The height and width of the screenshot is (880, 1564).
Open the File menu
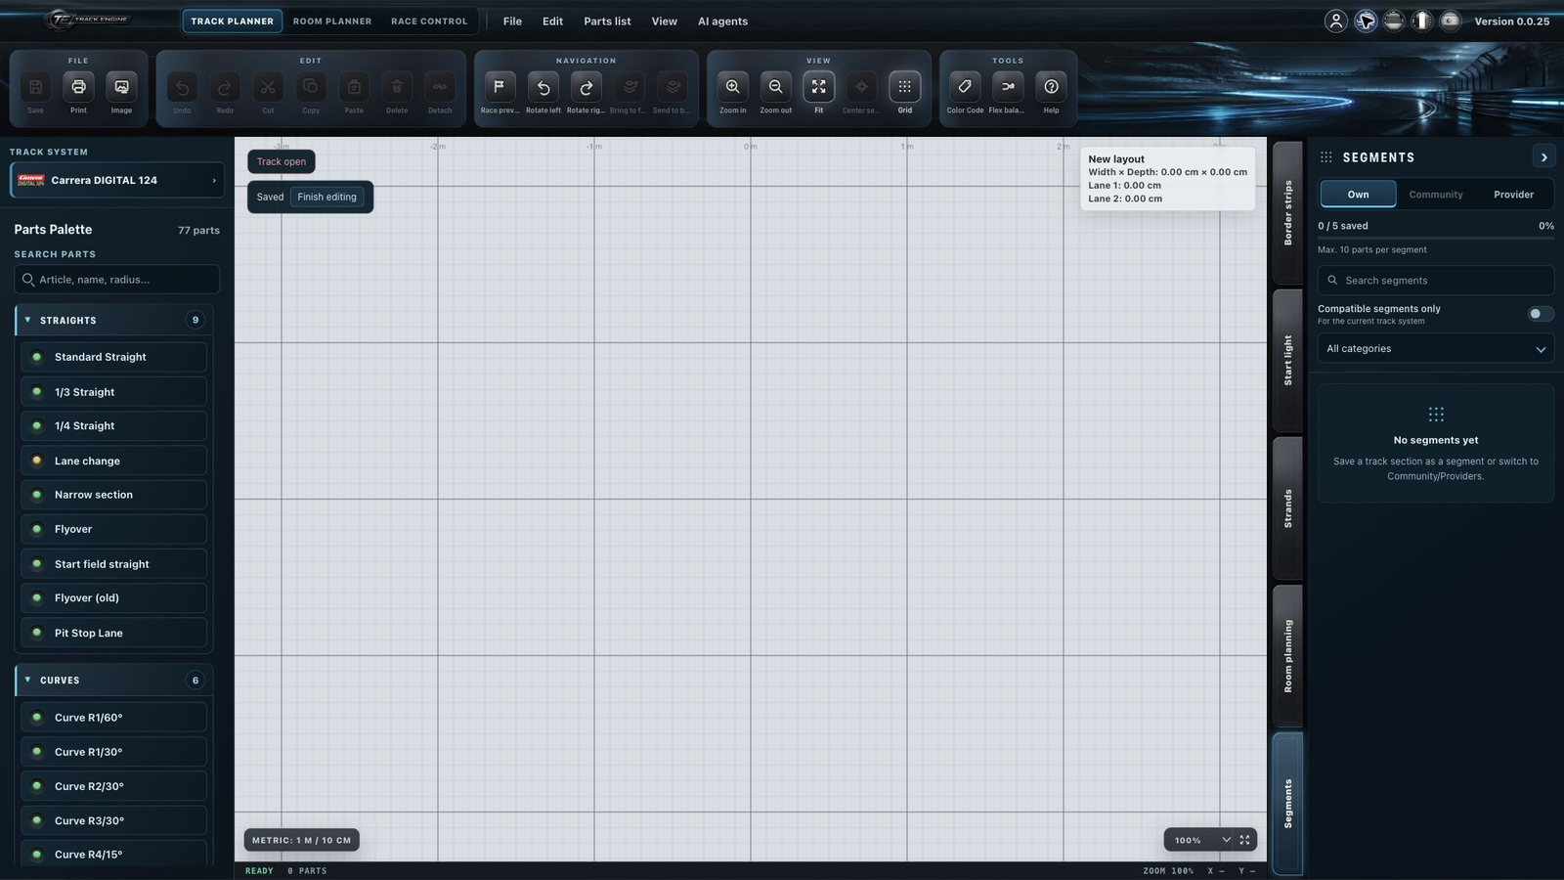point(512,21)
